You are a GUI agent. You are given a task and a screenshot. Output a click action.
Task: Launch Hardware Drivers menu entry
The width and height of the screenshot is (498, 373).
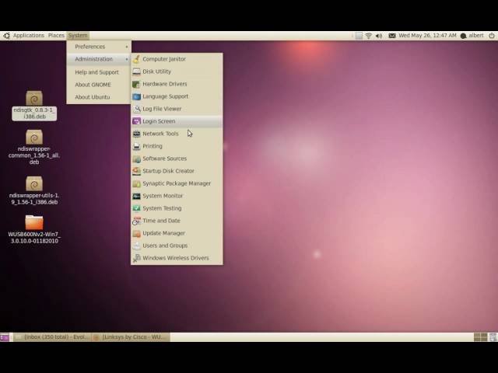click(x=177, y=84)
